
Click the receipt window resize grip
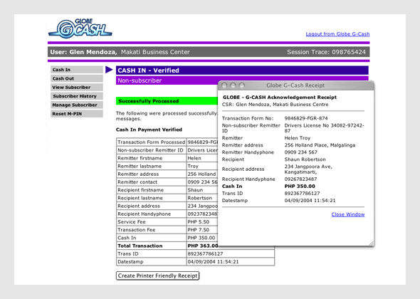point(372,243)
